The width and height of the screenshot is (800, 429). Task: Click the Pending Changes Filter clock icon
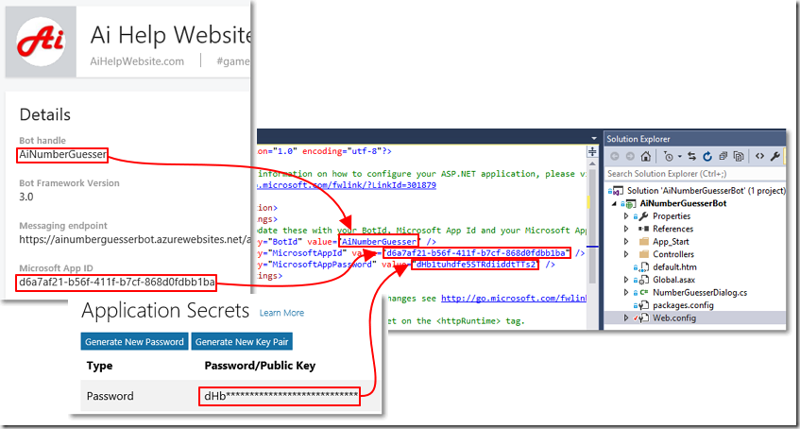click(x=668, y=156)
